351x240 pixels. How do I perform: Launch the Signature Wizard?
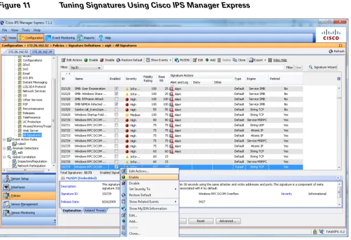[x=323, y=67]
